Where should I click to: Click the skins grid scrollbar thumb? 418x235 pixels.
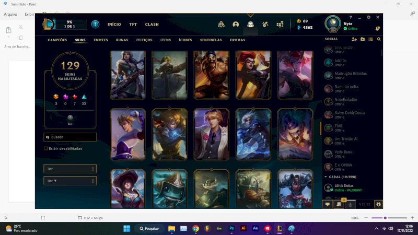[320, 128]
